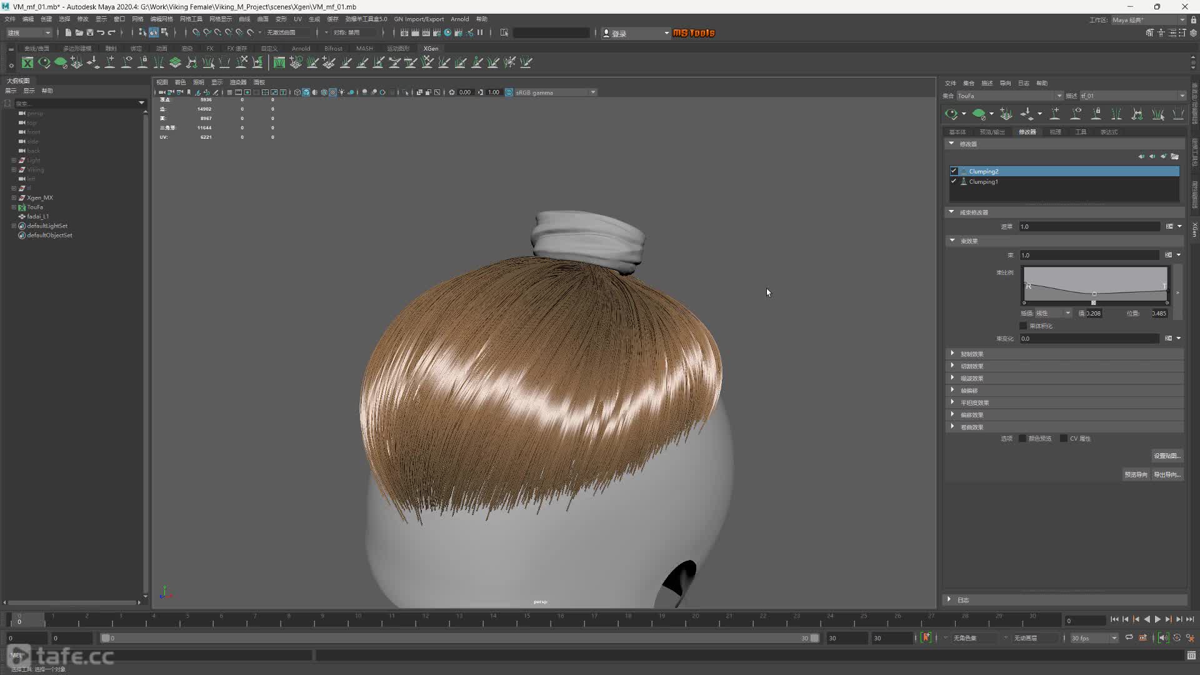Expand the 切割效果 section
This screenshot has height=675, width=1200.
(x=952, y=366)
